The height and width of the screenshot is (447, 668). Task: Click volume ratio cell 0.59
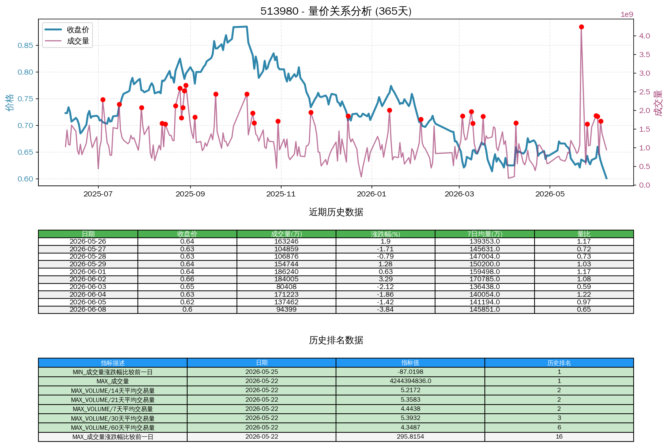click(x=584, y=287)
